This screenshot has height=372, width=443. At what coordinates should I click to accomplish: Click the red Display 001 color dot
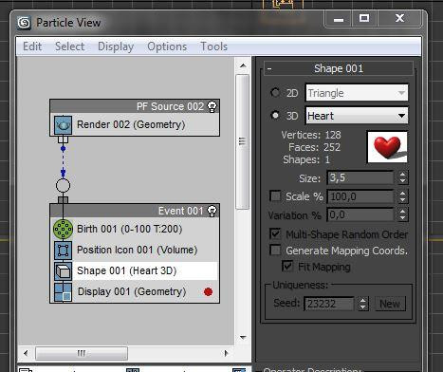click(208, 291)
